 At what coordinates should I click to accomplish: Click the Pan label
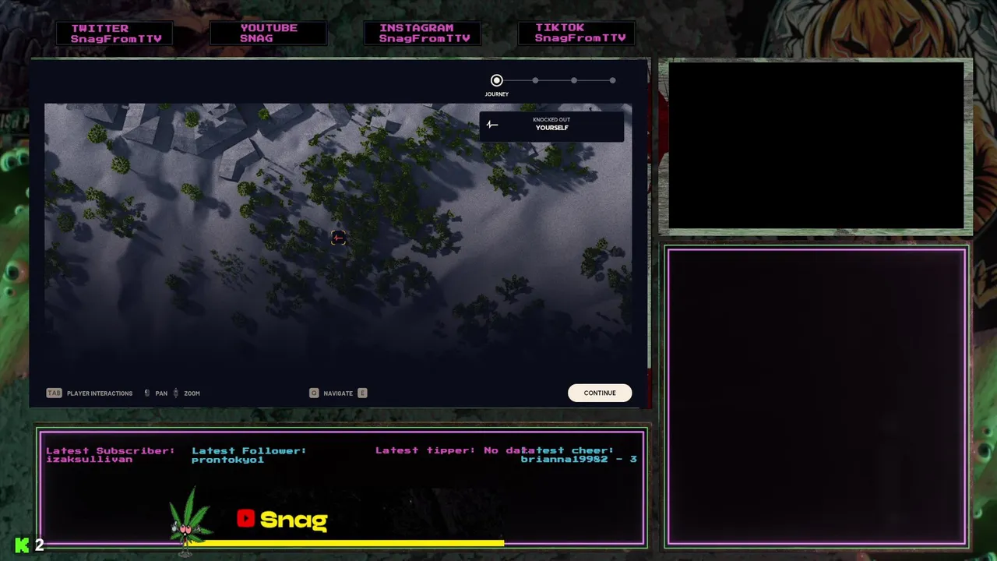pyautogui.click(x=161, y=393)
